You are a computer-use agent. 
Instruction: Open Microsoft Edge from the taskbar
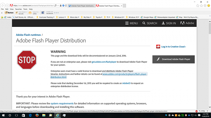(x=30, y=115)
